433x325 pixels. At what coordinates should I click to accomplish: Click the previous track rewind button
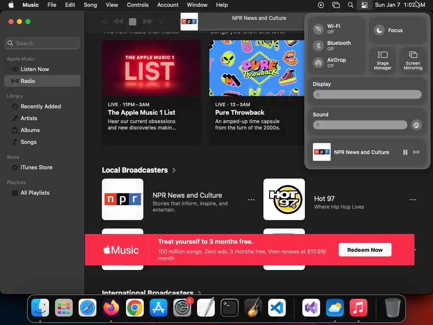(x=118, y=21)
